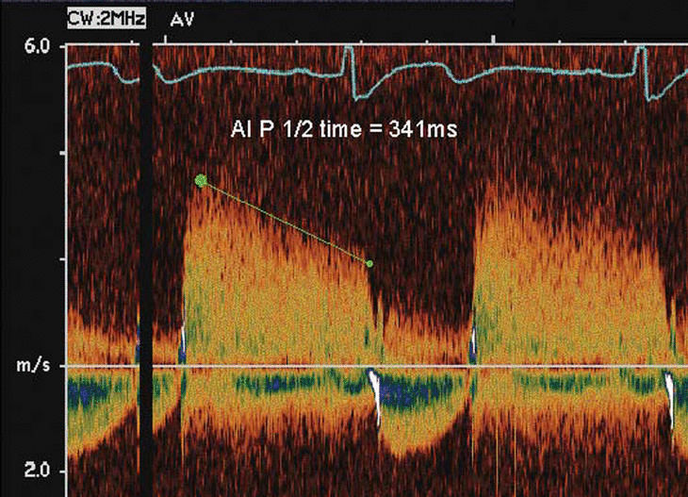Click the white artifact at first jet onset
This screenshot has width=688, height=497.
[x=183, y=344]
